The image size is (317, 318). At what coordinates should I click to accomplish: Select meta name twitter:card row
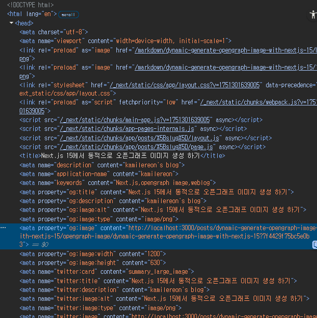click(x=107, y=272)
